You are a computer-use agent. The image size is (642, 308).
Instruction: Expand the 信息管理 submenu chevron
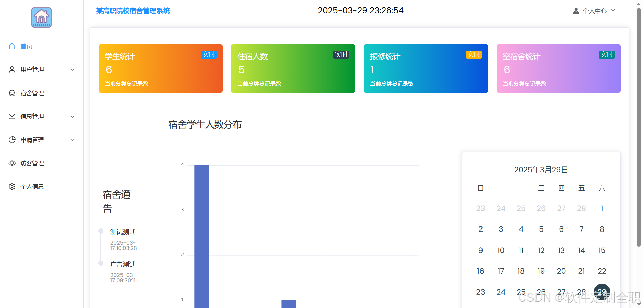point(72,116)
